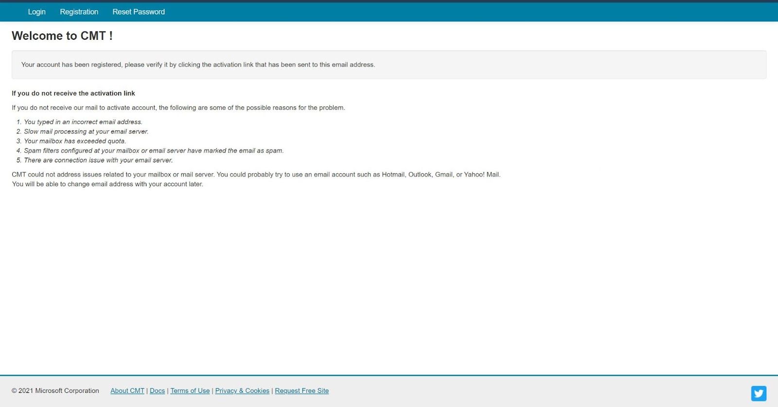Click the 'Spam filters configured' list item
The image size is (778, 407).
click(154, 151)
